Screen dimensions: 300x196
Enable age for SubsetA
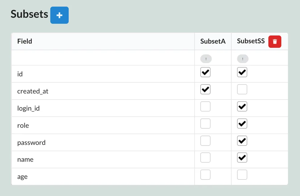(205, 175)
